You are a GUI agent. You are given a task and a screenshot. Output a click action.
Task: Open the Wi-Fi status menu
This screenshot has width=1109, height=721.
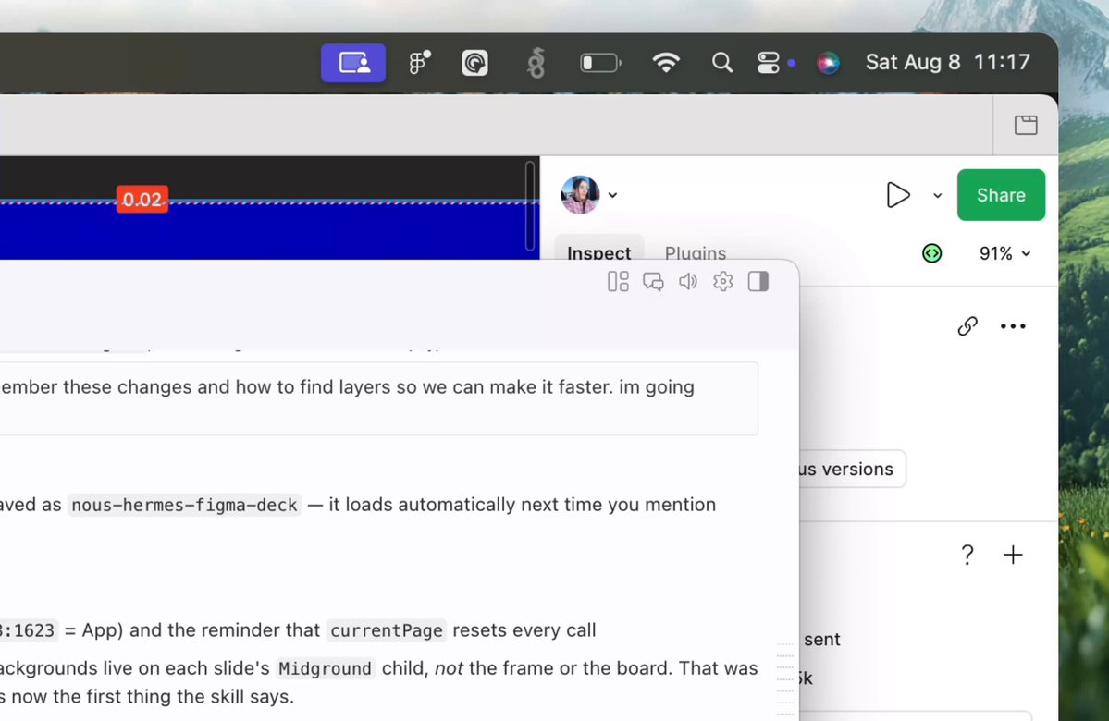click(x=666, y=63)
